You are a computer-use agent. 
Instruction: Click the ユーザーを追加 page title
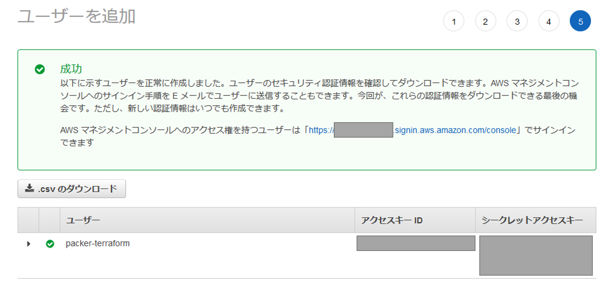[x=76, y=17]
